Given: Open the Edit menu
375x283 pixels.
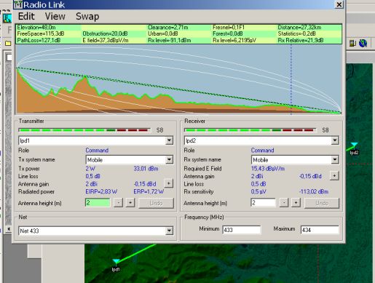Looking at the screenshot, I should [26, 17].
